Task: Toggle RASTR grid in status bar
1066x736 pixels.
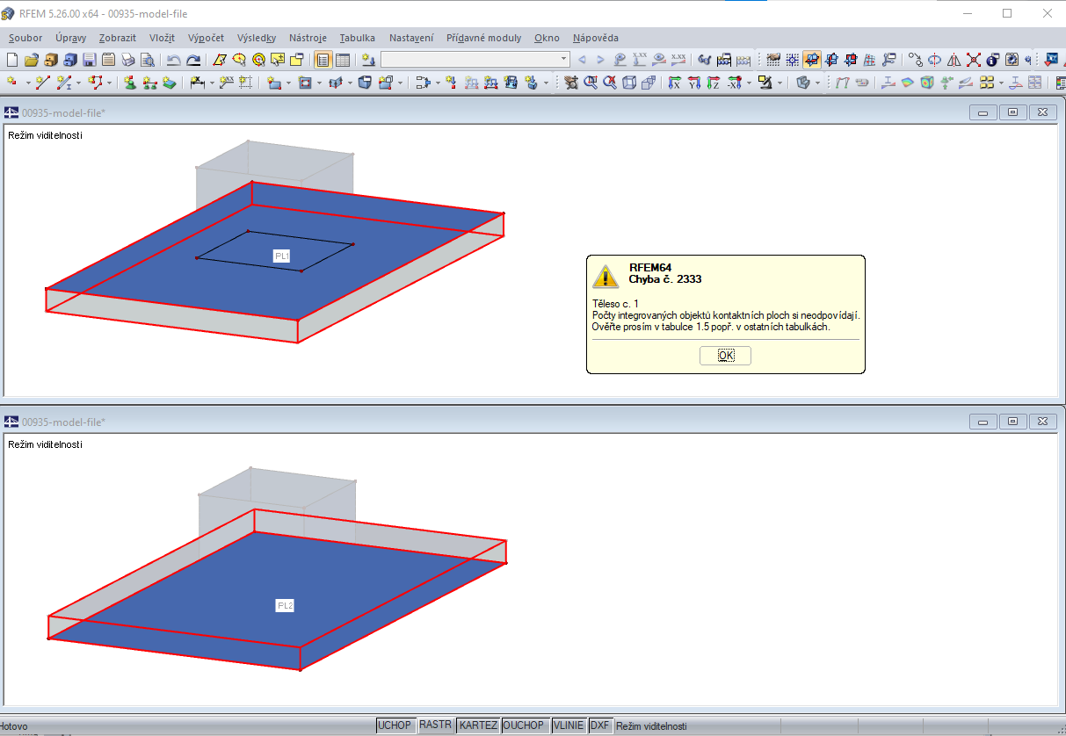Action: coord(436,725)
